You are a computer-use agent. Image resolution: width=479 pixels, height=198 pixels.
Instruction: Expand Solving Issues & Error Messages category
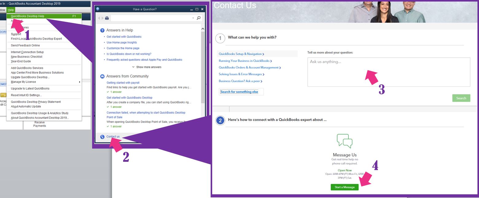241,74
